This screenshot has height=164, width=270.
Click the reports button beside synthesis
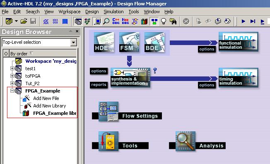click(x=99, y=85)
